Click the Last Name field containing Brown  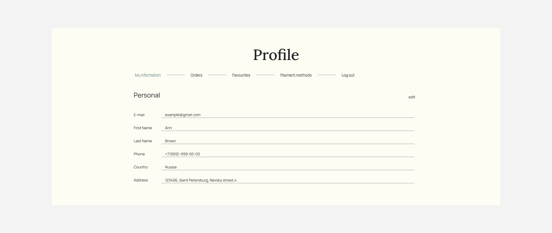click(287, 141)
